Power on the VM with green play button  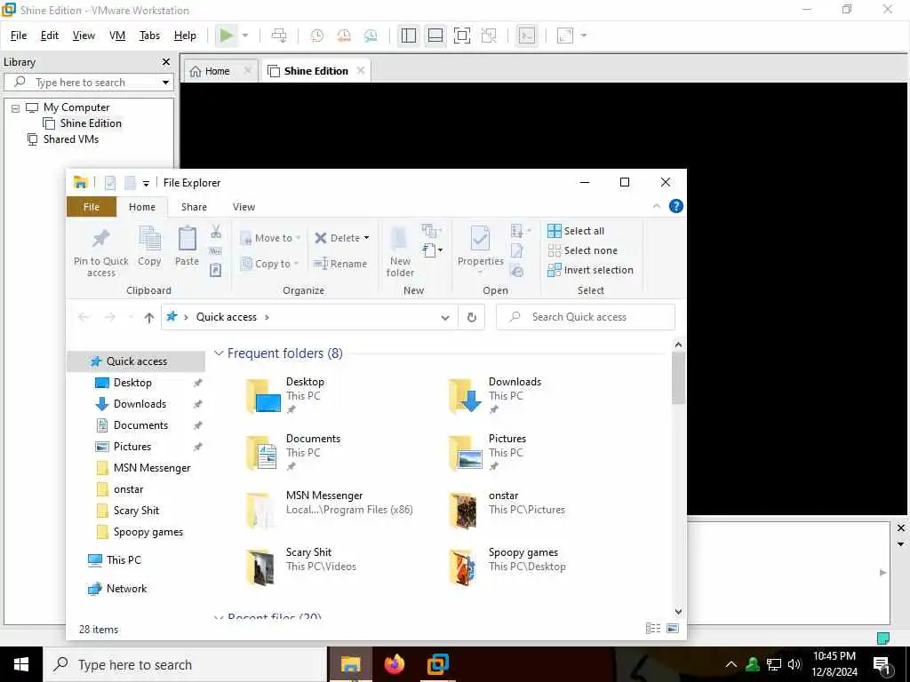[227, 36]
